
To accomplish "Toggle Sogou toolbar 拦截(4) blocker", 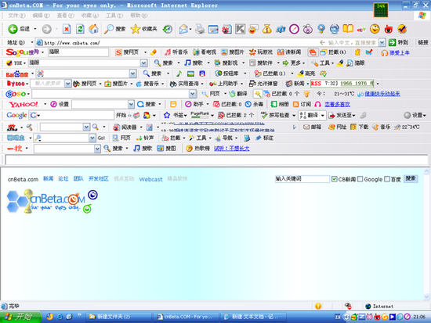I will (333, 52).
